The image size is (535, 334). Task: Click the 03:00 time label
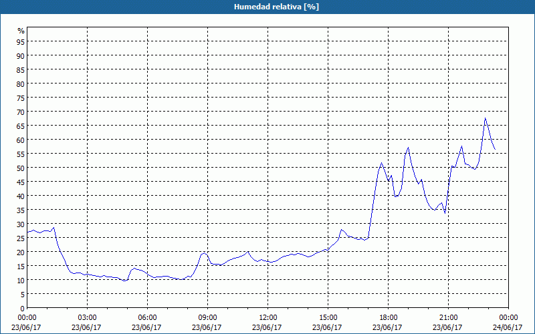pyautogui.click(x=88, y=318)
